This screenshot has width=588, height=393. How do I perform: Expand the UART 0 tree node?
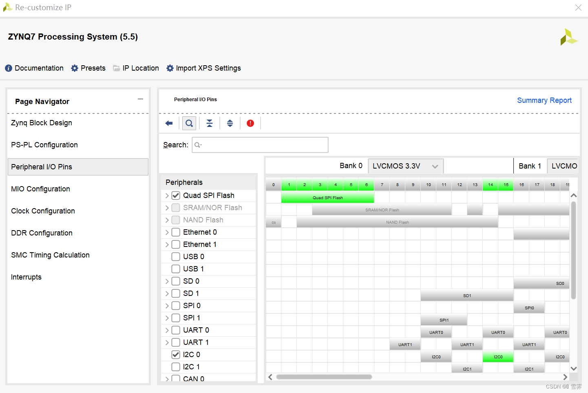167,330
